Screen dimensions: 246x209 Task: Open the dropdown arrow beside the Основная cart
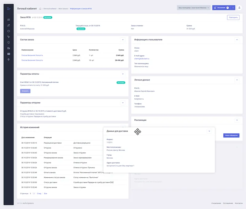click(233, 8)
